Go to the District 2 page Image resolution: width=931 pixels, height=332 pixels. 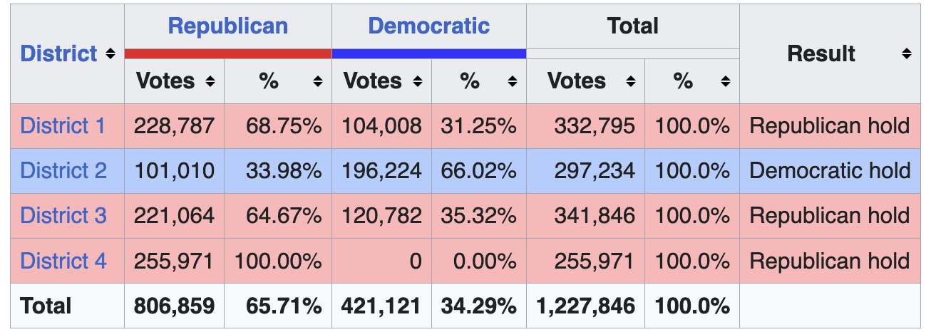click(x=63, y=171)
